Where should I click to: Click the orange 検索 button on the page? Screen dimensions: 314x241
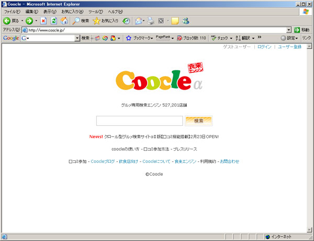pyautogui.click(x=198, y=121)
